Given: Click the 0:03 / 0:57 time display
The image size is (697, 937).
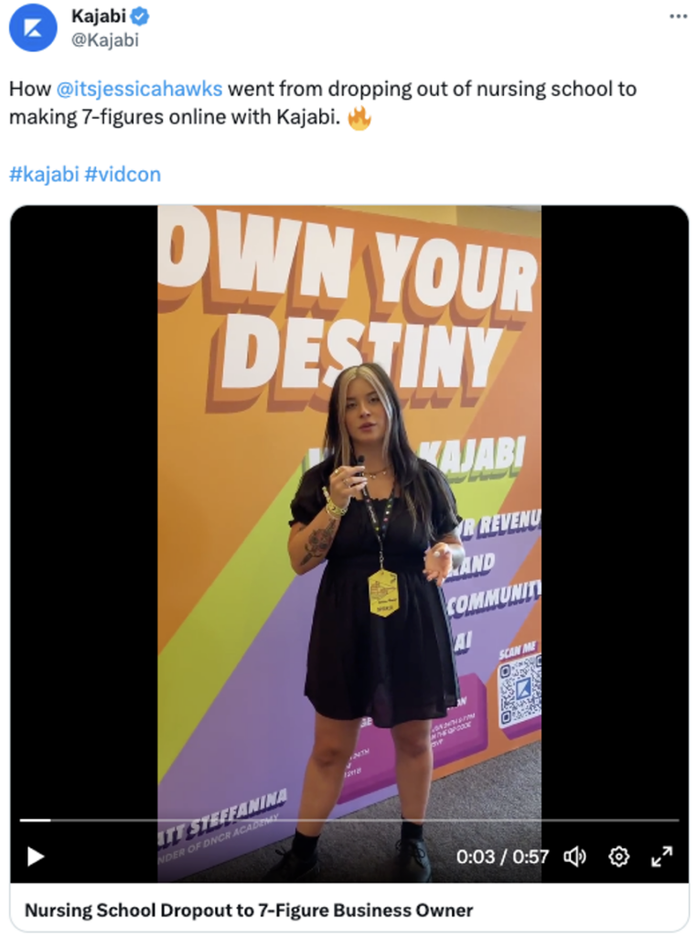Looking at the screenshot, I should 502,856.
